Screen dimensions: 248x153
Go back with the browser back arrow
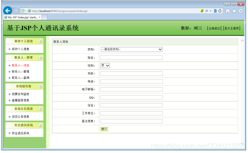[7, 11]
